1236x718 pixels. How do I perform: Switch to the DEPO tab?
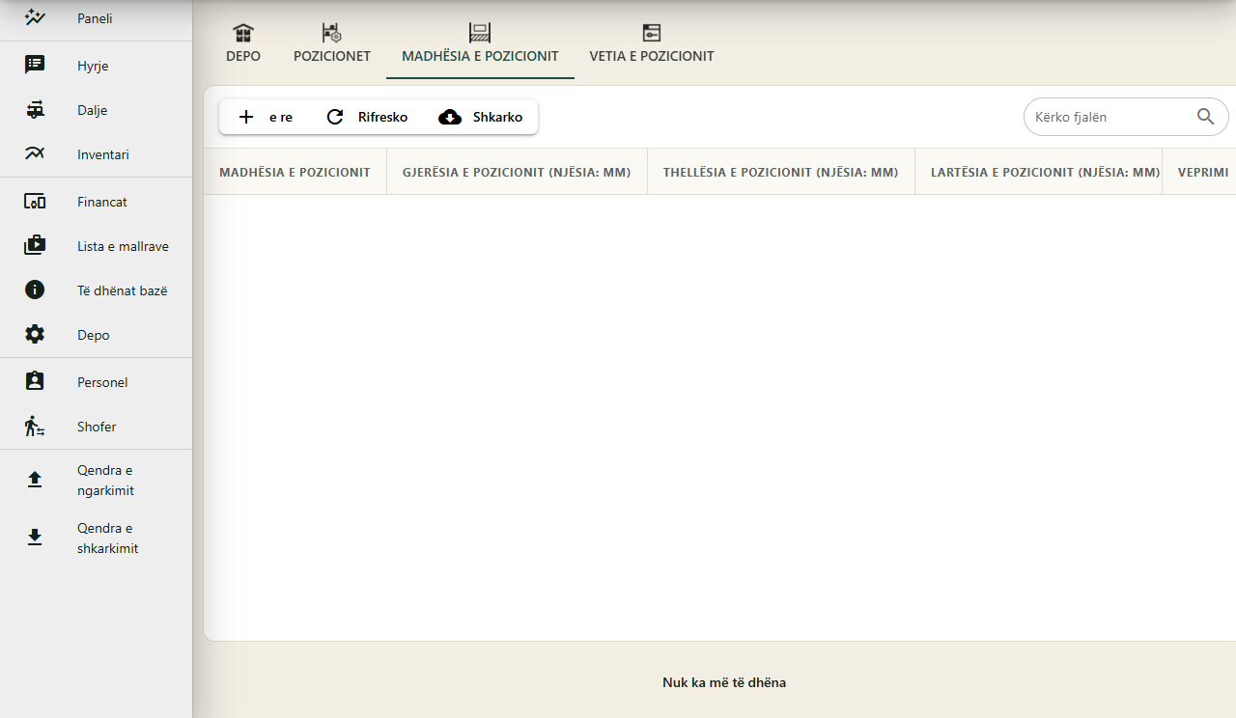coord(243,45)
